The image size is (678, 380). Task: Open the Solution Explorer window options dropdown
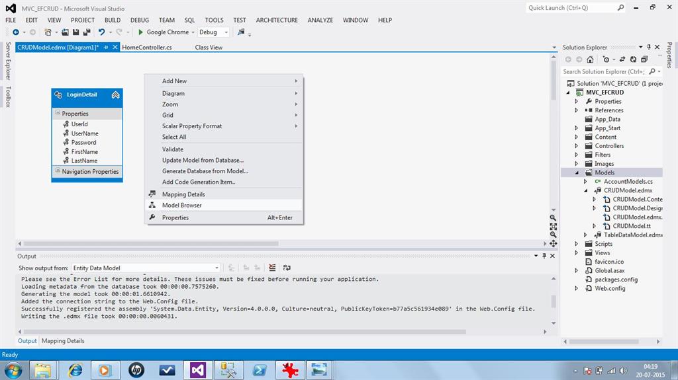pyautogui.click(x=640, y=47)
